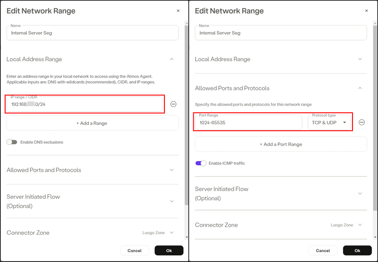The width and height of the screenshot is (378, 262).
Task: Click the + Add a Port Range button
Action: (x=281, y=144)
